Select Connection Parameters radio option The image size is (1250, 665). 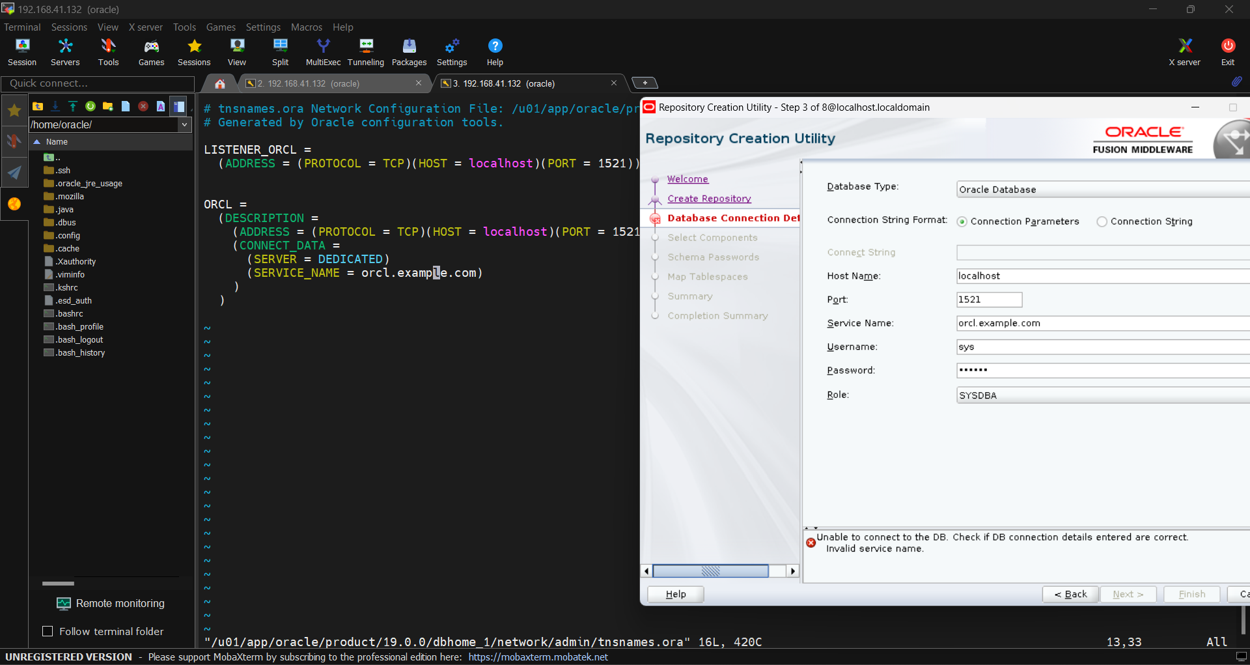[x=962, y=221]
